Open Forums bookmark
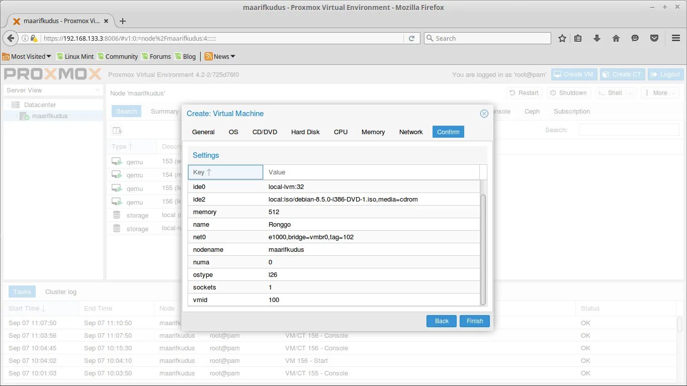The height and width of the screenshot is (386, 687). (x=156, y=56)
